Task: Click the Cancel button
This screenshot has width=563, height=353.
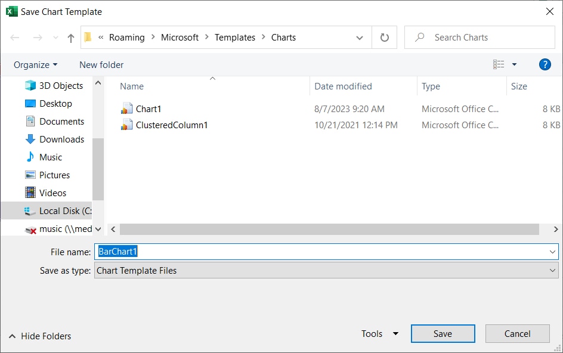Action: [x=517, y=334]
